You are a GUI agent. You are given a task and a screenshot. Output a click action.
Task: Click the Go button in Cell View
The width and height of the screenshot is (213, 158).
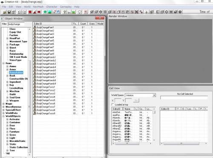(136, 100)
